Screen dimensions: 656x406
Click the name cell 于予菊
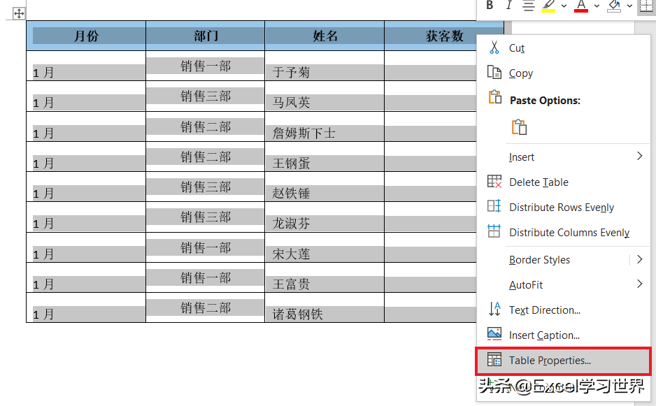click(x=325, y=66)
